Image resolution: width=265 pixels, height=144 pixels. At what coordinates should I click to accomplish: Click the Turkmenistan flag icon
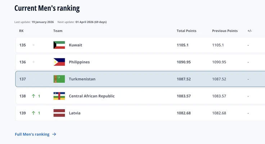pyautogui.click(x=59, y=79)
